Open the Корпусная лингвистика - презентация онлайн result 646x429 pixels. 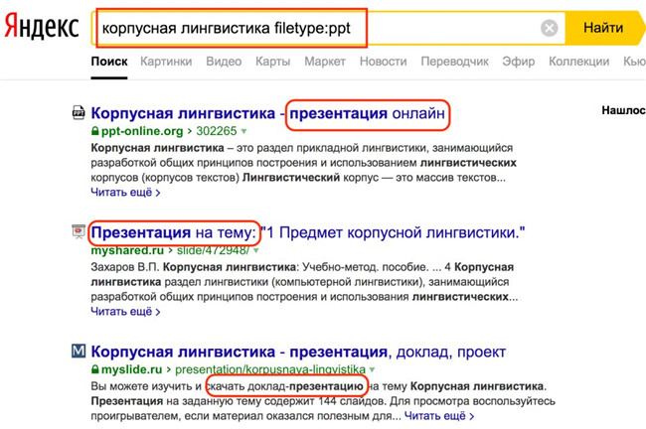click(267, 113)
